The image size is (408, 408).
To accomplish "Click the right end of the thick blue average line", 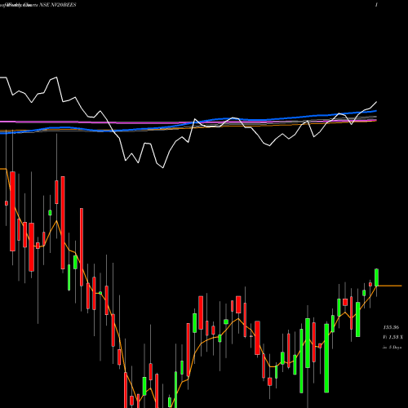I will coord(375,111).
